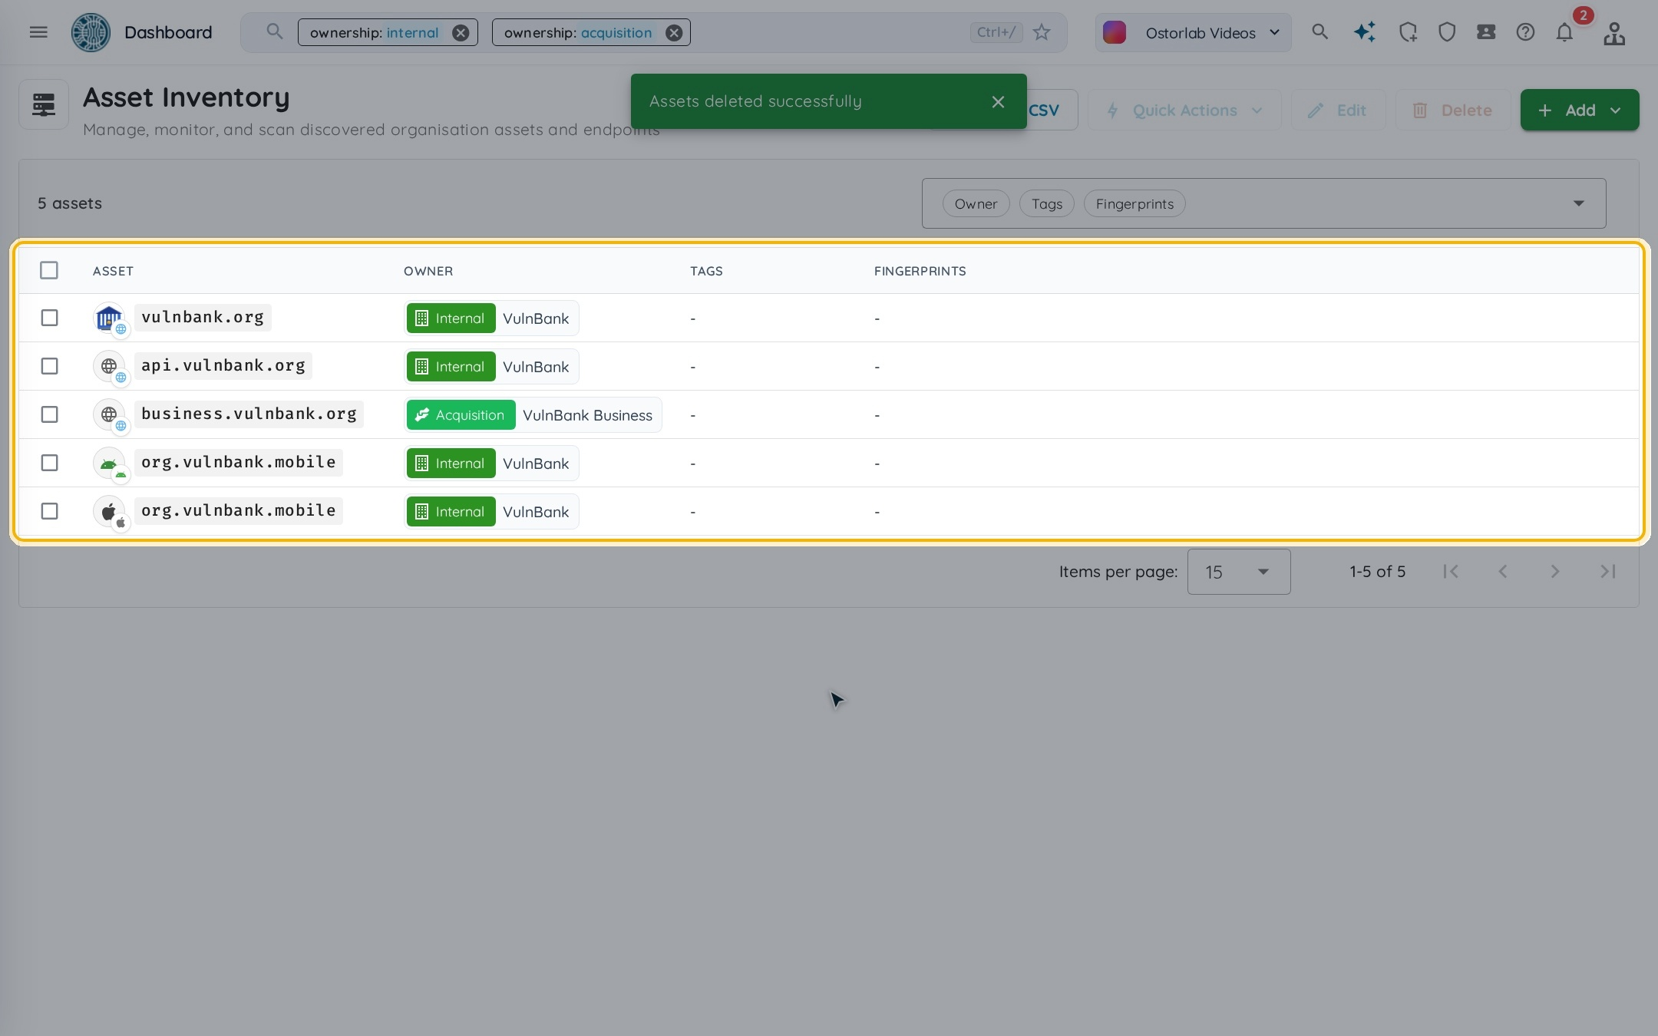Viewport: 1658px width, 1036px height.
Task: Remove the ownership: acquisition filter chip
Action: click(674, 32)
